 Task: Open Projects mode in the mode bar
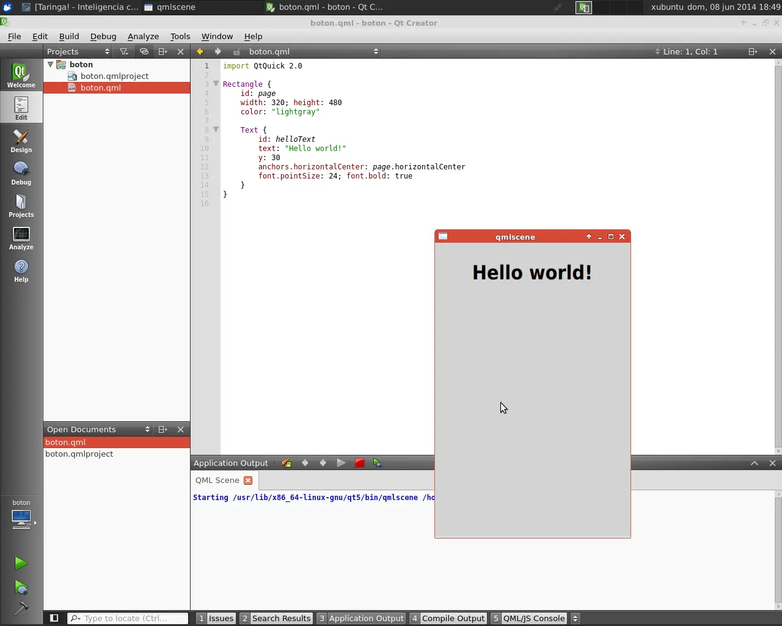pos(21,205)
